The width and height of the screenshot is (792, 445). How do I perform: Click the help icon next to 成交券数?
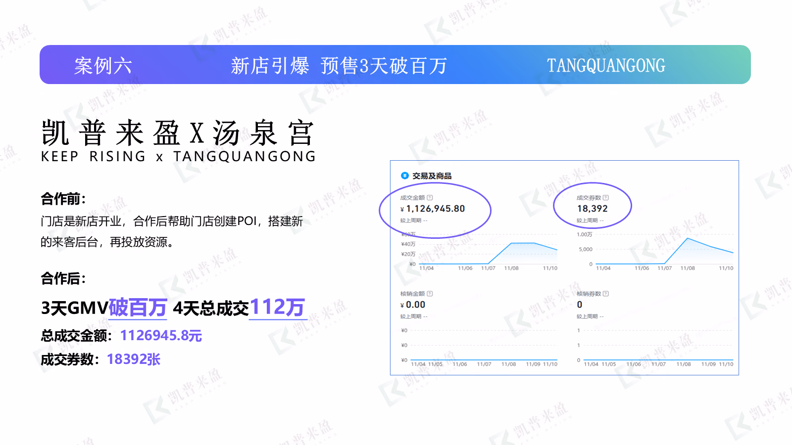[606, 198]
